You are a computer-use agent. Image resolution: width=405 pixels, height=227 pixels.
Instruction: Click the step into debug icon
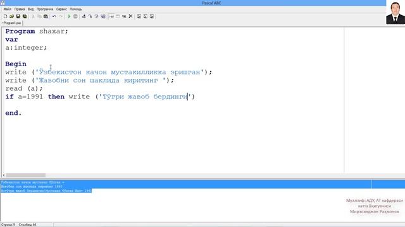84,16
